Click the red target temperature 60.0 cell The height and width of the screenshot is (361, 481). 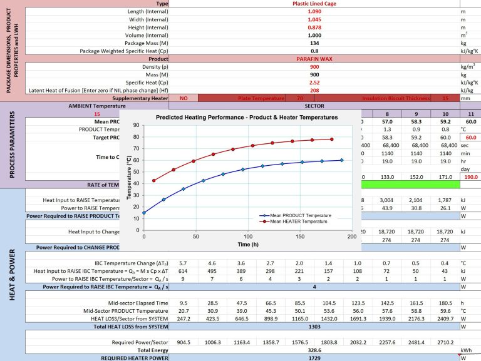[x=471, y=138]
